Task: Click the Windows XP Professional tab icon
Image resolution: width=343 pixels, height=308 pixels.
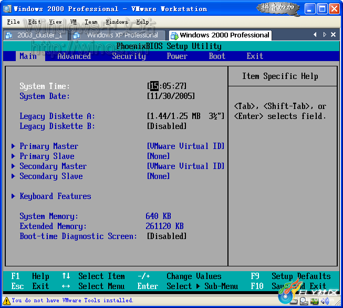Action: [x=76, y=35]
